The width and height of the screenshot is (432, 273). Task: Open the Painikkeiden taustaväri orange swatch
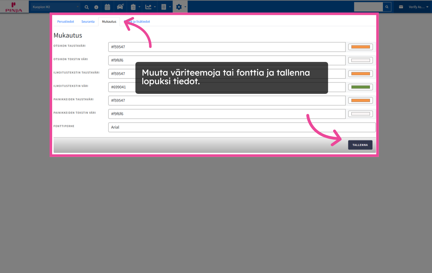coord(361,101)
